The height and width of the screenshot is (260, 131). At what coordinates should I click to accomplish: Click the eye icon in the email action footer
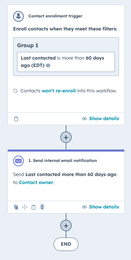[84, 207]
